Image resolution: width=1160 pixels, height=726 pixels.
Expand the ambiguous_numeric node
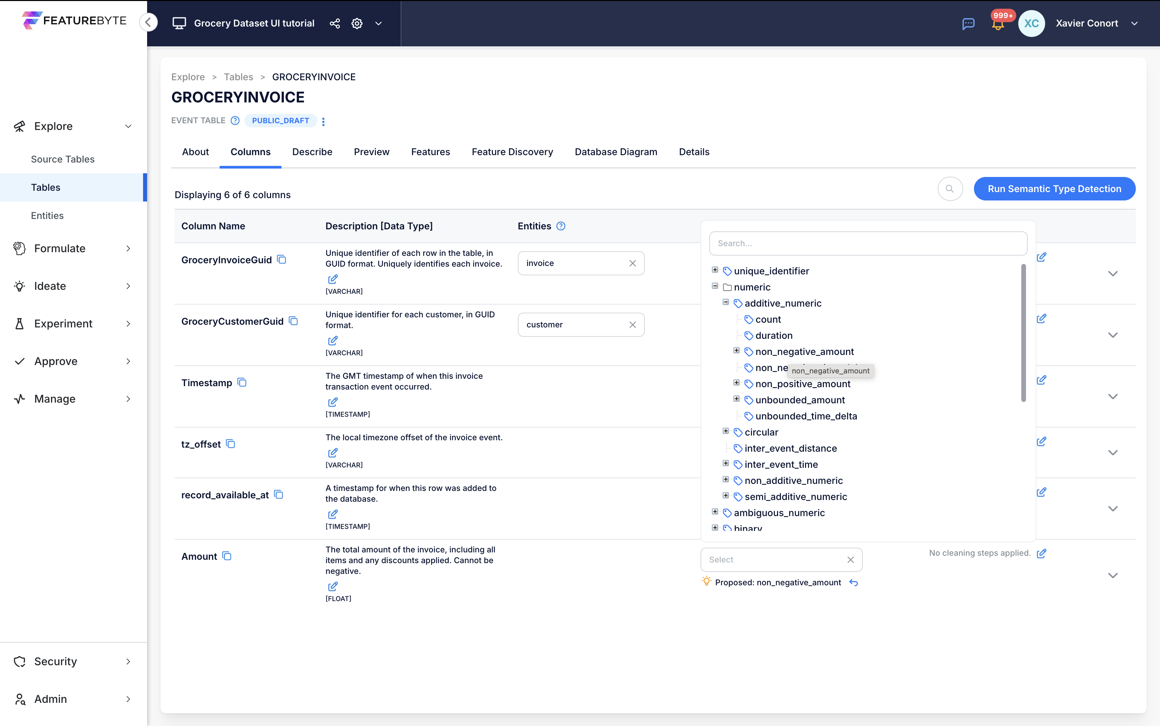[x=715, y=512]
